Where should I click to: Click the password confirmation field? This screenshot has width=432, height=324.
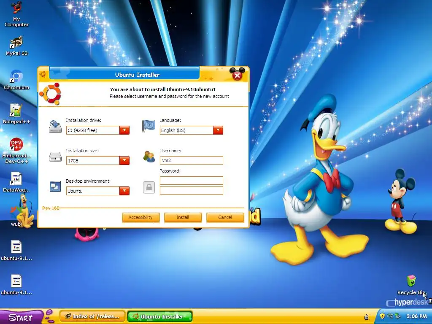(x=192, y=191)
